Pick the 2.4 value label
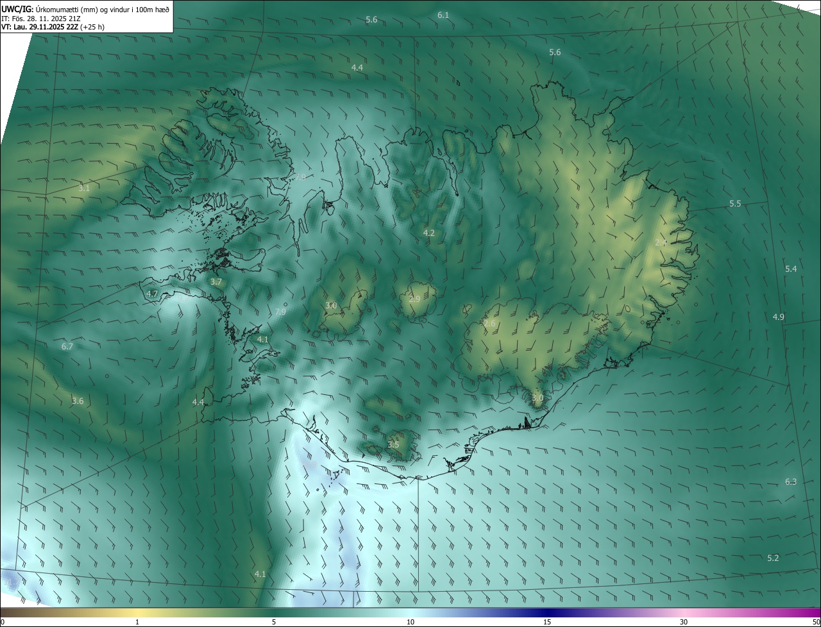 pos(661,243)
